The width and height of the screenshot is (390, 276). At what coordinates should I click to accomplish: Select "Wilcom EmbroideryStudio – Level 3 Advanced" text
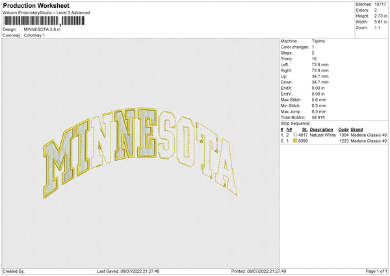pos(46,13)
